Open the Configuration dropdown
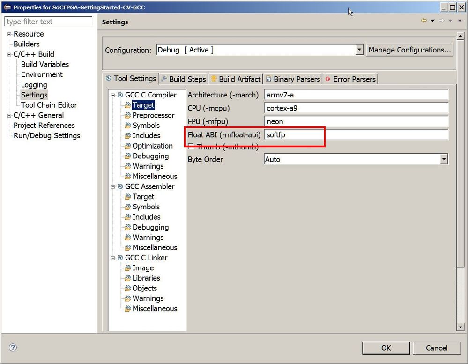 pos(359,50)
